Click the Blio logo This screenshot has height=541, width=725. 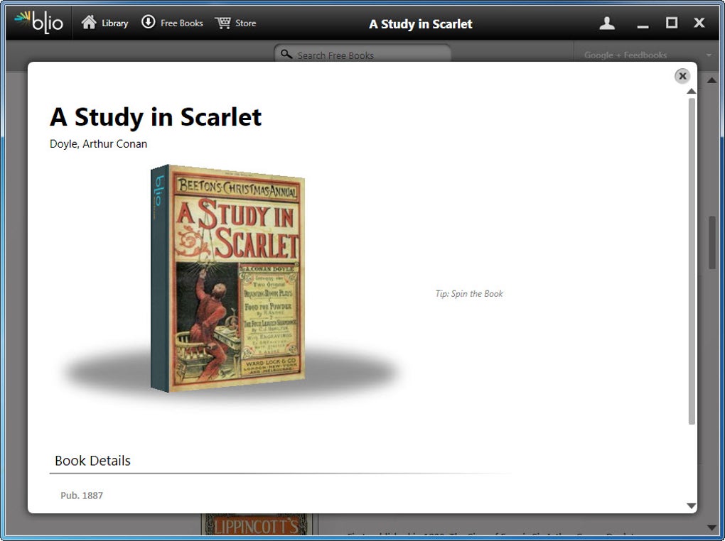[x=39, y=22]
